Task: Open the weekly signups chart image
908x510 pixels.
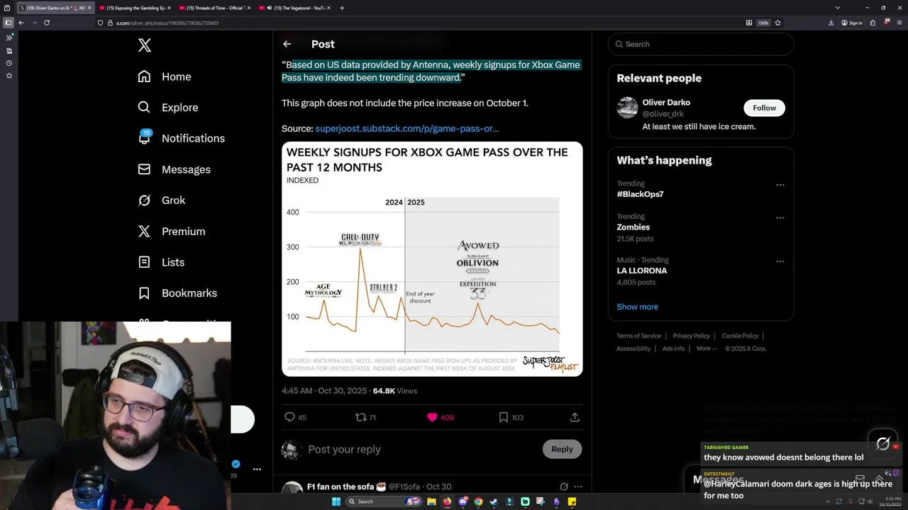Action: (x=432, y=259)
